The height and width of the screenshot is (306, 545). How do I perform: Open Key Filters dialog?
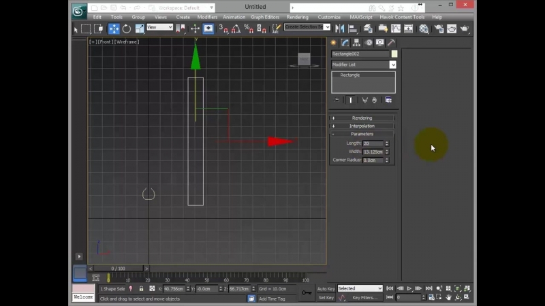click(364, 298)
